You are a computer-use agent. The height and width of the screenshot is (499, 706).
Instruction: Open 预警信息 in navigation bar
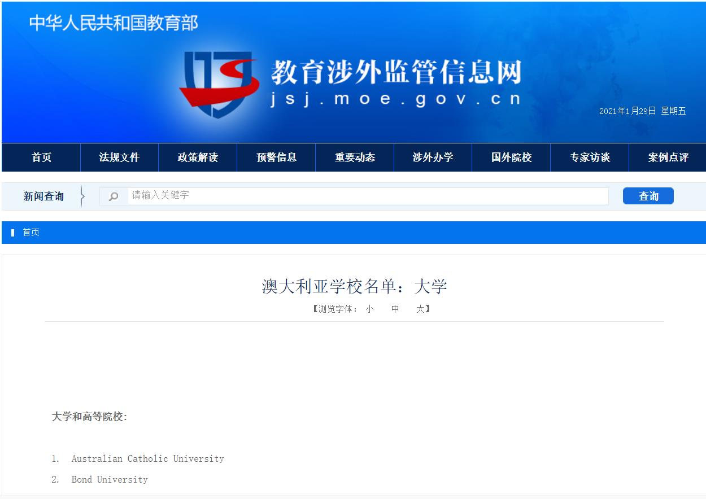(x=276, y=157)
